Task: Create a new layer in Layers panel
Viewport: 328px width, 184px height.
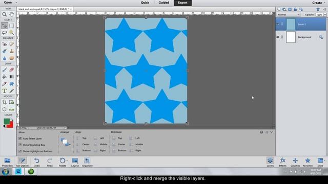Action: point(279,9)
